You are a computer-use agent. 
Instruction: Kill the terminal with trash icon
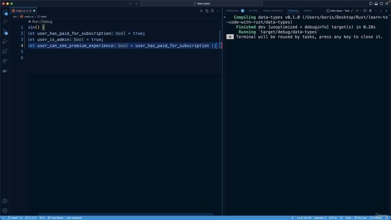[x=370, y=11]
